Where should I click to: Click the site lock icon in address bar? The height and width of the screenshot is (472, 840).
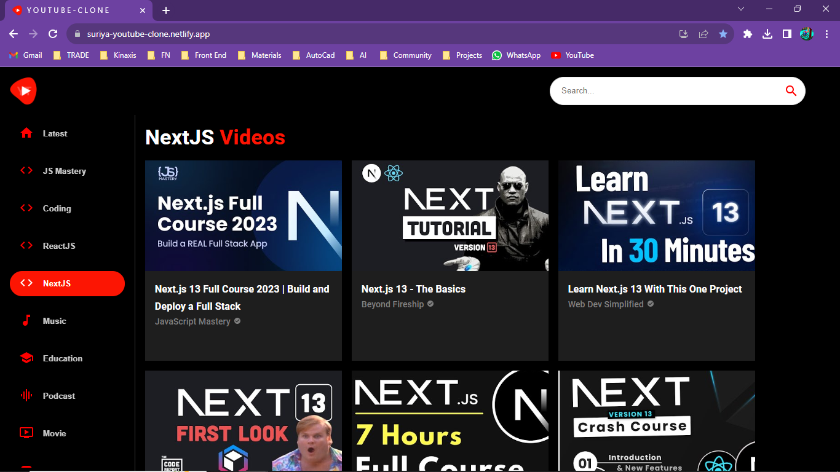[77, 34]
